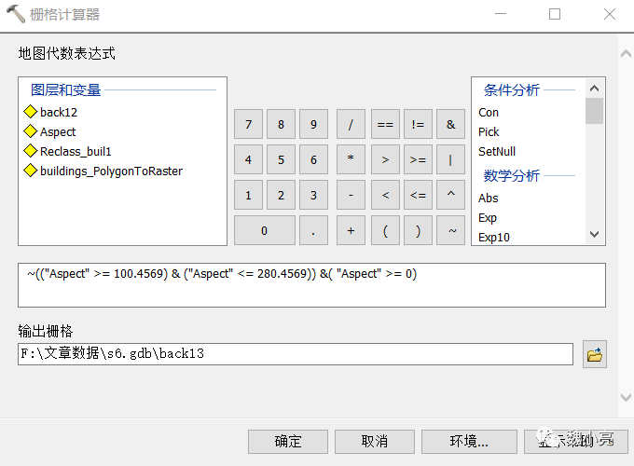This screenshot has width=634, height=466.
Task: Browse for output raster folder
Action: 595,354
